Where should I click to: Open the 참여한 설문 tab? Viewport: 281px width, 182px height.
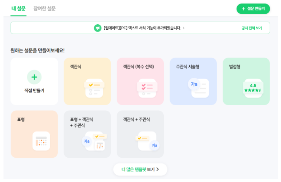point(45,8)
